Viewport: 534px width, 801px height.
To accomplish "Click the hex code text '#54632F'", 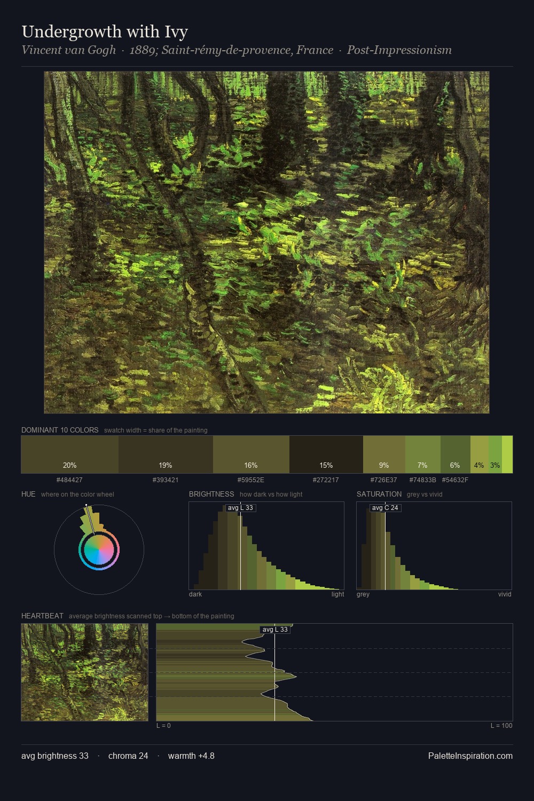I will click(455, 480).
